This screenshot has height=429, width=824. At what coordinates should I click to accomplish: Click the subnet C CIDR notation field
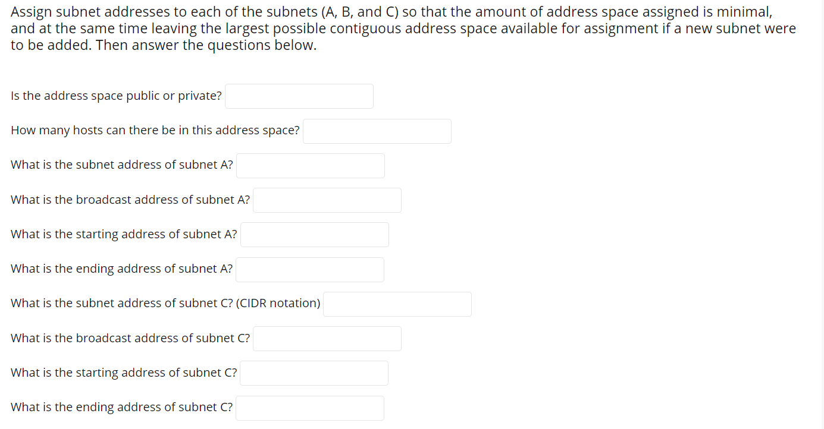tap(397, 304)
